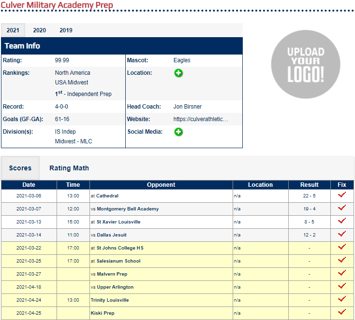Open the Scores tab

[x=20, y=168]
